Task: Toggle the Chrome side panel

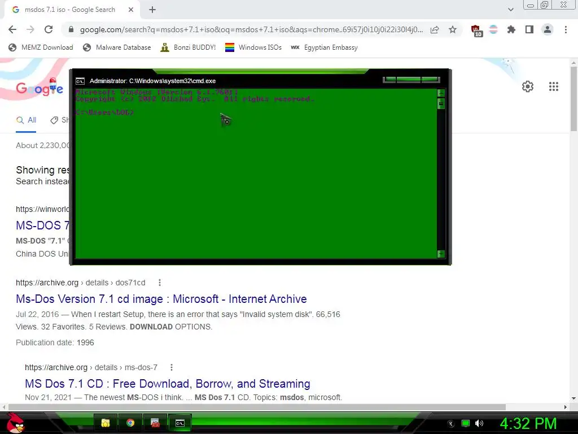Action: tap(529, 29)
